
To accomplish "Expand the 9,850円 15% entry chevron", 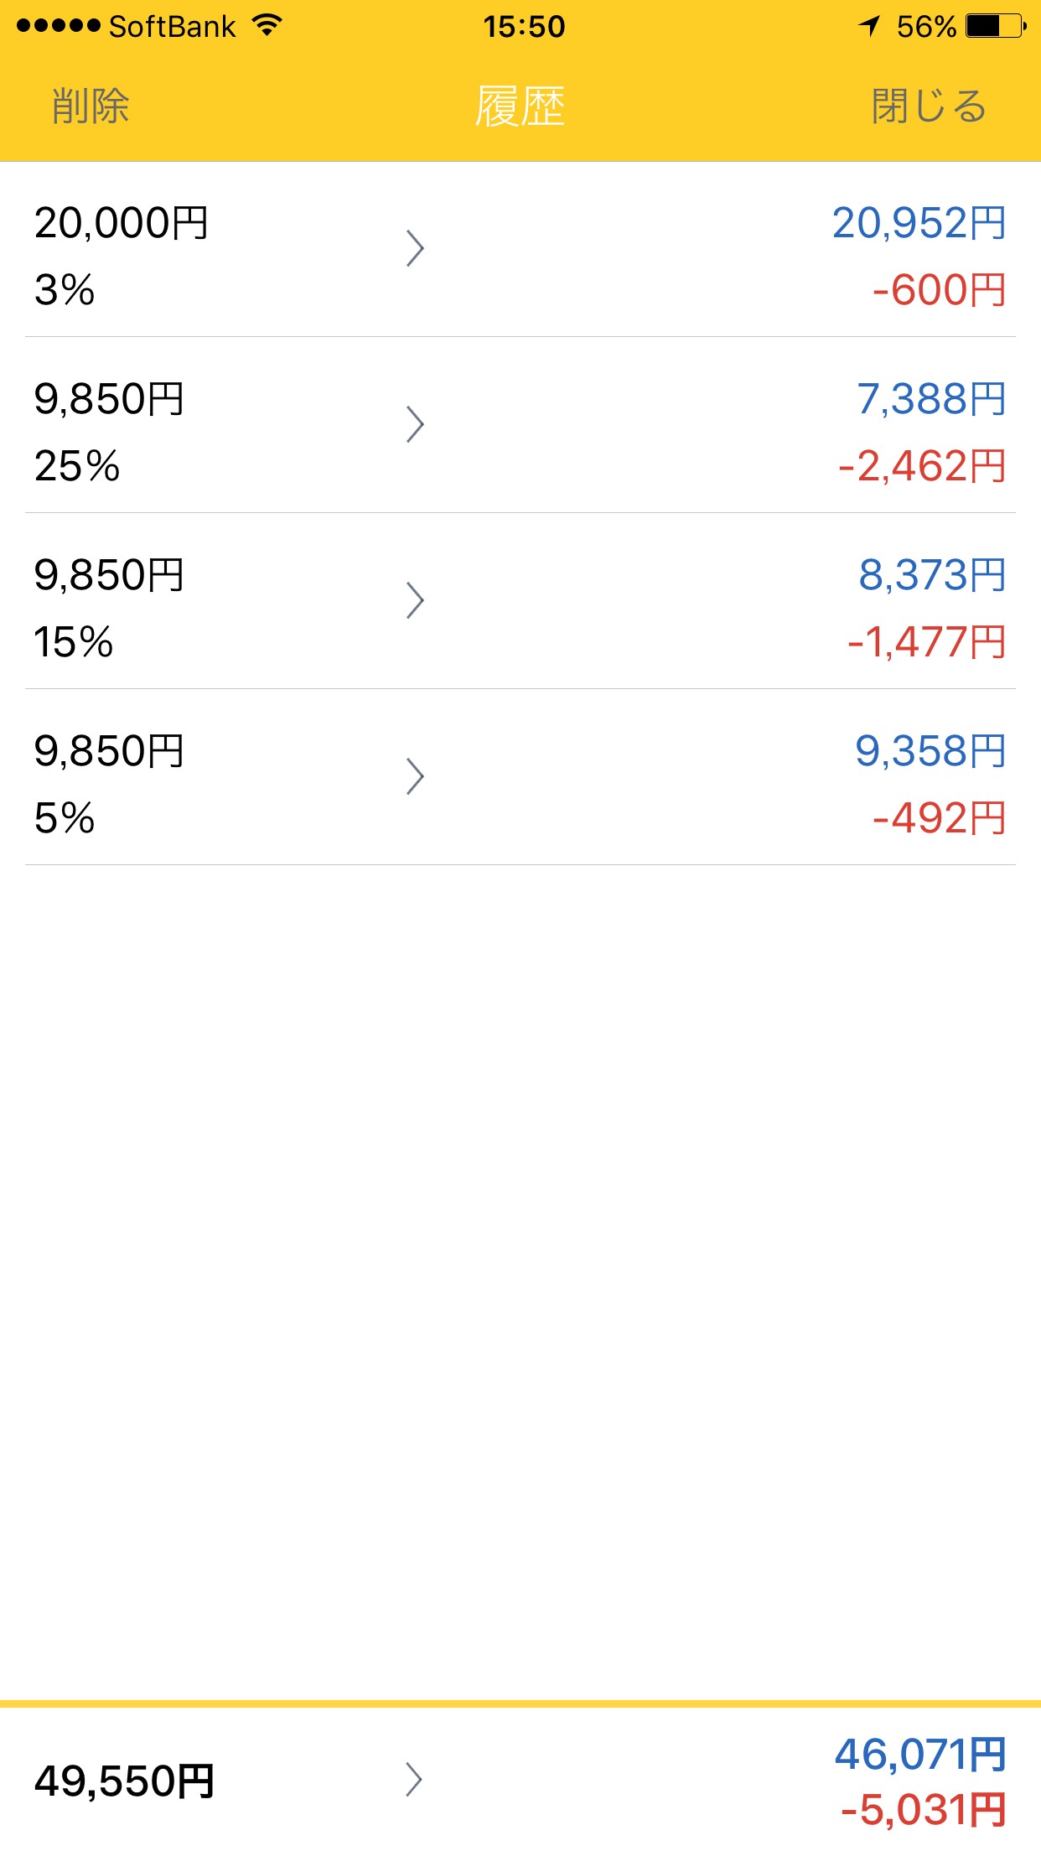I will click(x=415, y=600).
